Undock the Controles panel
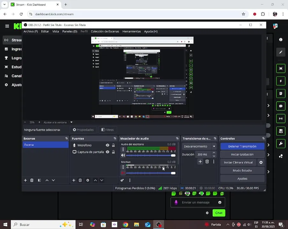This screenshot has width=288, height=229. 263,138
